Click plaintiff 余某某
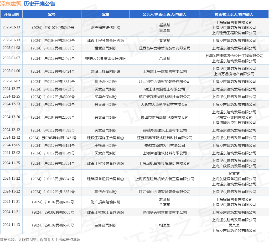Image resolution: width=269 pixels, height=242 pixels. pos(165,58)
